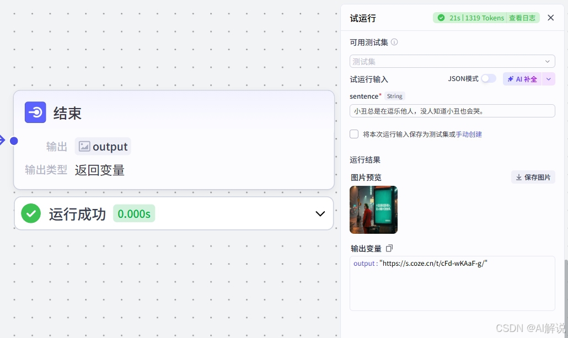Open the generated image preview thumbnail
This screenshot has width=568, height=338.
(x=373, y=210)
